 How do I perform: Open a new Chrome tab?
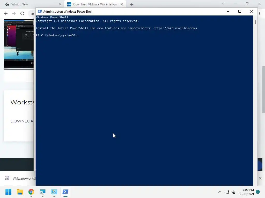click(x=132, y=4)
